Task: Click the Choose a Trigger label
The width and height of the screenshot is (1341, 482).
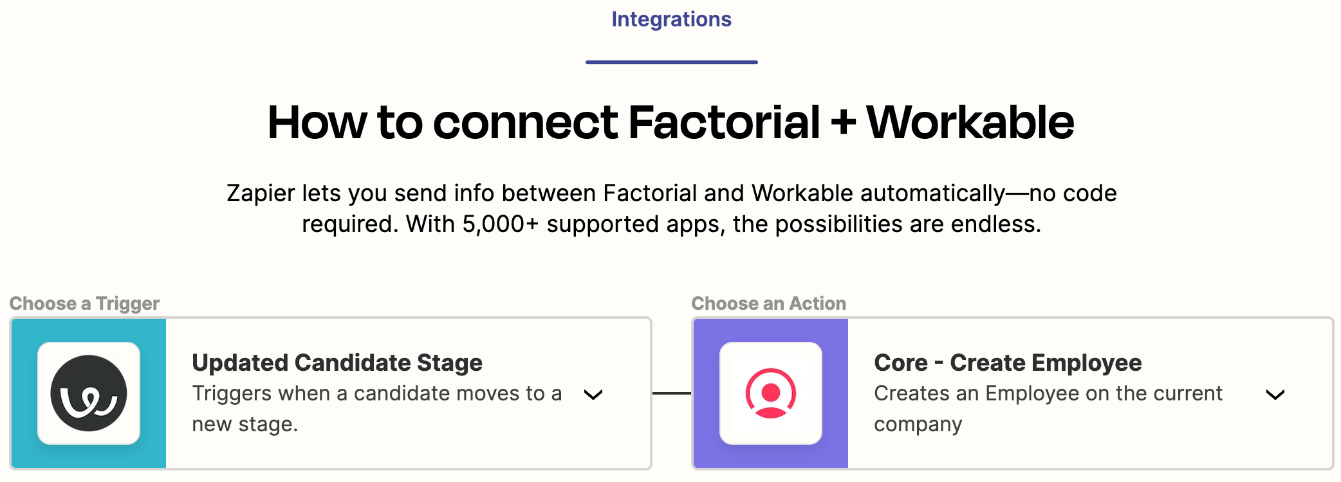Action: click(84, 303)
